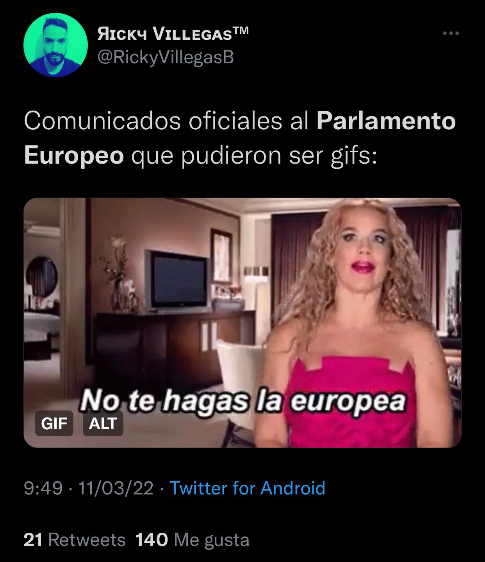Open the @RickyVillegasB handle
Image resolution: width=485 pixels, height=562 pixels.
coord(166,57)
